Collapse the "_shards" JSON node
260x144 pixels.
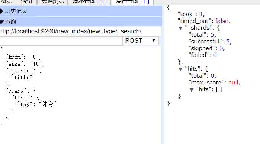pyautogui.click(x=180, y=28)
